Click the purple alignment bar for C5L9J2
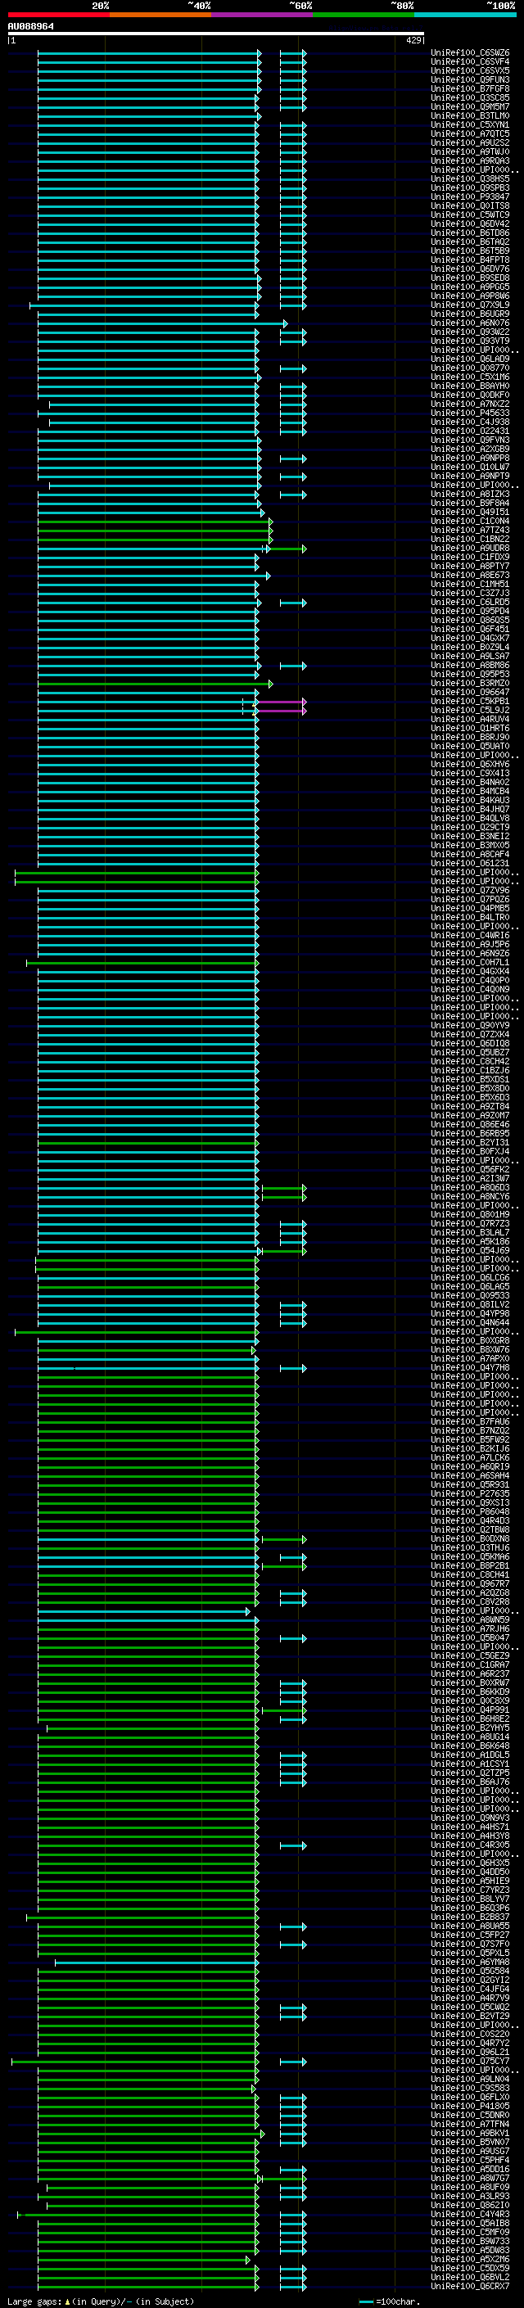This screenshot has width=524, height=2308. [280, 711]
